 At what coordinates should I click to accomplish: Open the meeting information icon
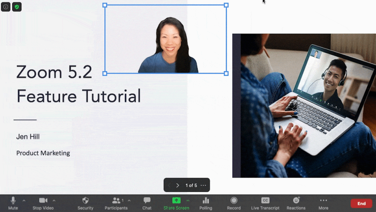pos(6,7)
